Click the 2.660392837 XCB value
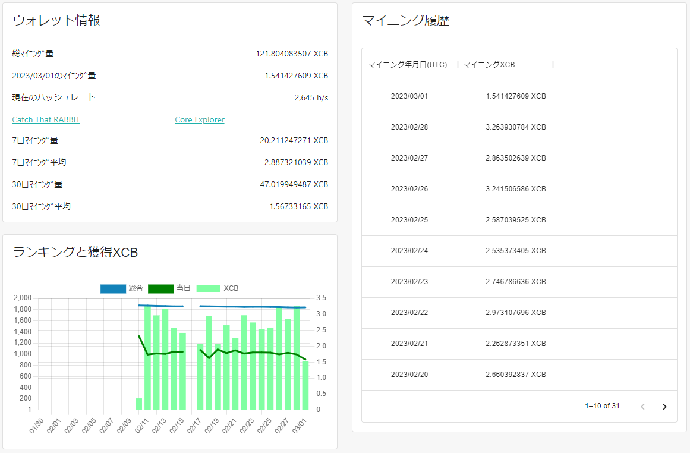 click(516, 375)
